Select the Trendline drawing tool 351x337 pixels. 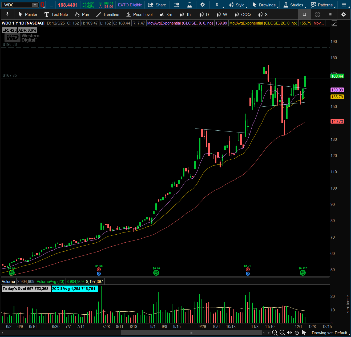click(108, 14)
